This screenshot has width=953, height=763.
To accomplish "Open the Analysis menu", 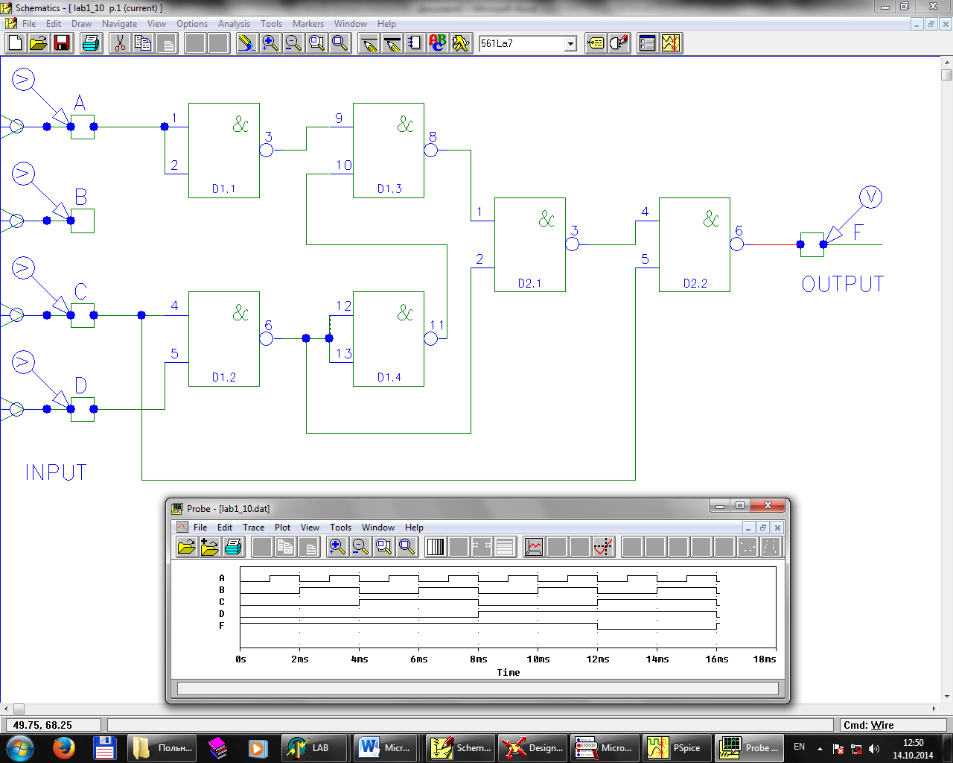I will click(x=234, y=24).
